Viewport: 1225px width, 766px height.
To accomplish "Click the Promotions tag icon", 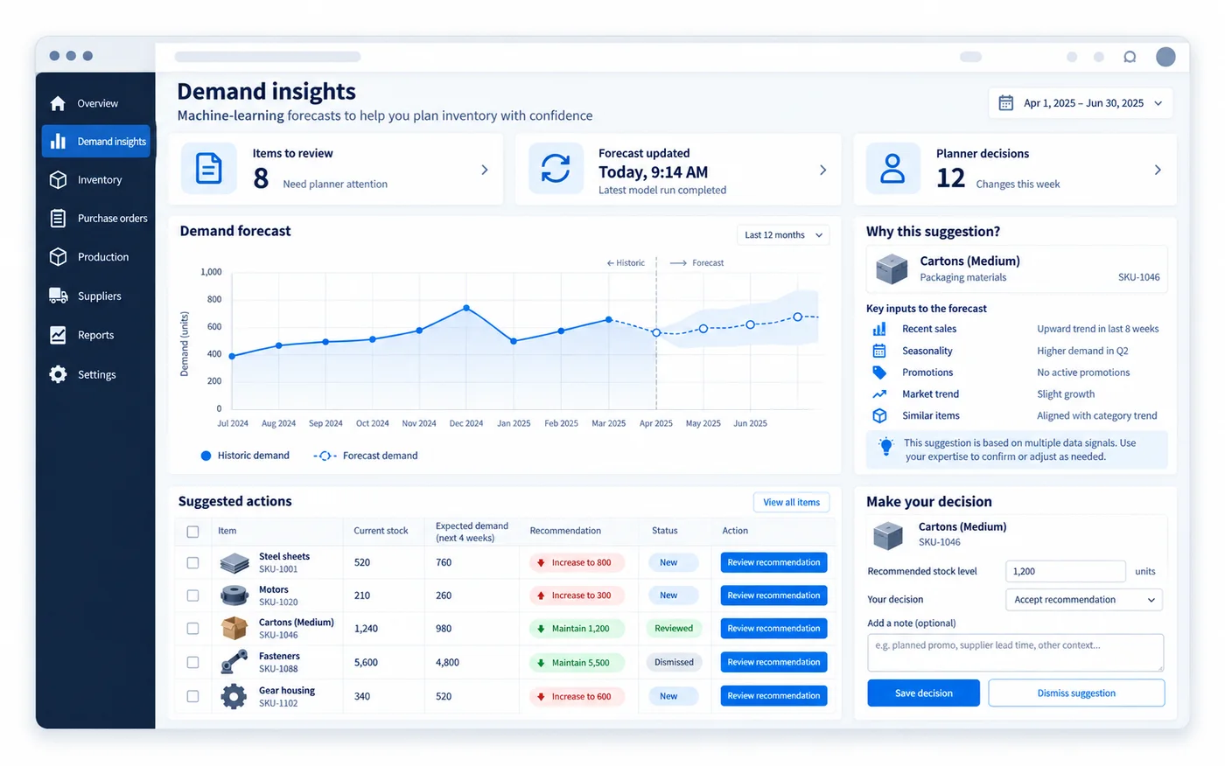I will coord(879,373).
